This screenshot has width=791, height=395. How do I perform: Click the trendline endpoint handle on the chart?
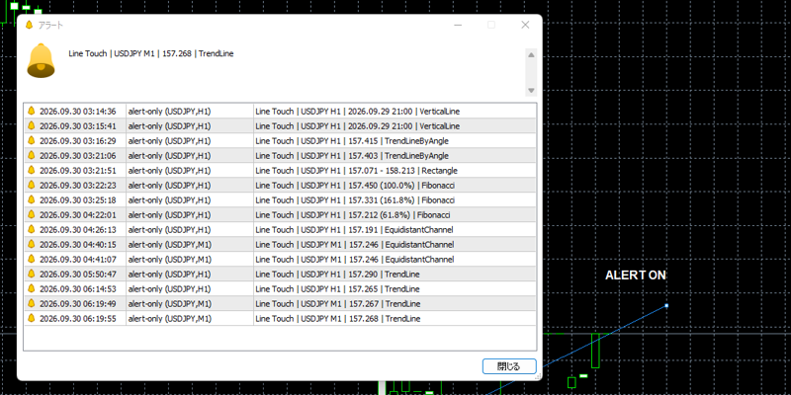click(666, 305)
